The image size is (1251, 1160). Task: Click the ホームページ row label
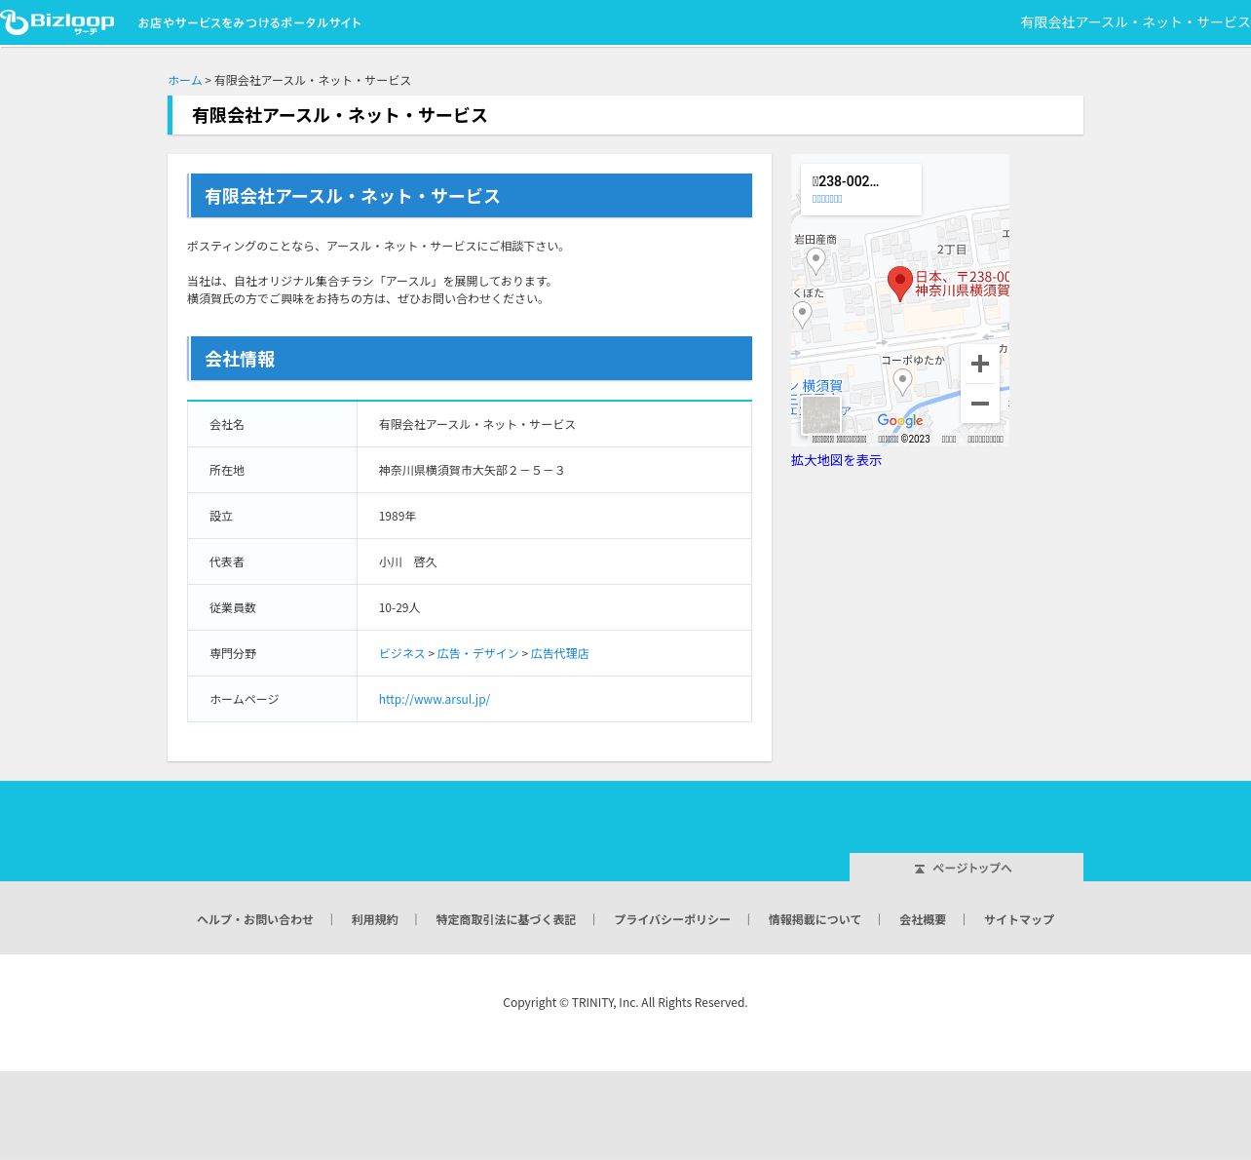pyautogui.click(x=245, y=699)
